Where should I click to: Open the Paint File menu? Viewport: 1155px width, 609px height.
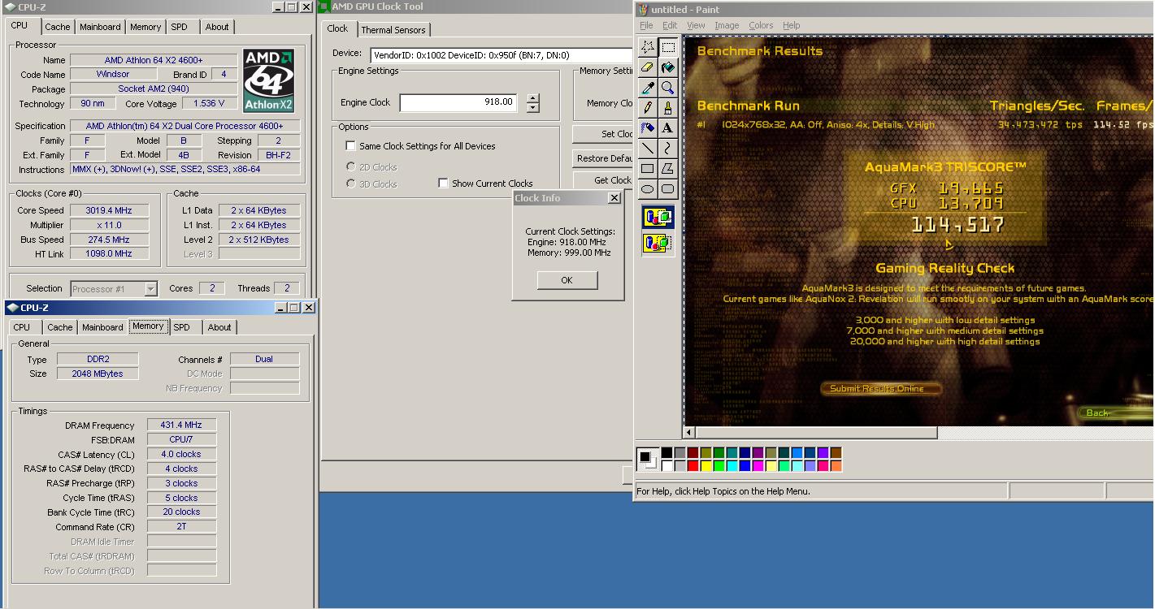(646, 25)
